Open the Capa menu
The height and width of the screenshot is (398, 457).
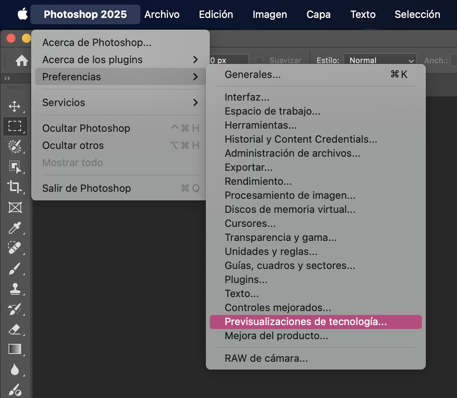point(318,14)
